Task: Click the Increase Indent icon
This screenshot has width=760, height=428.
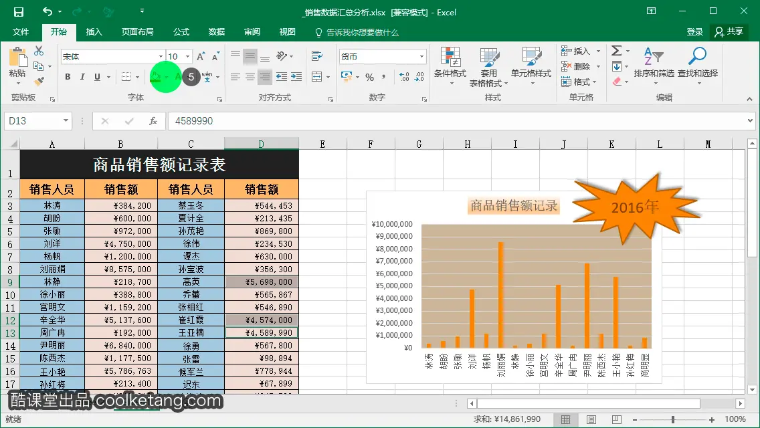Action: click(296, 77)
